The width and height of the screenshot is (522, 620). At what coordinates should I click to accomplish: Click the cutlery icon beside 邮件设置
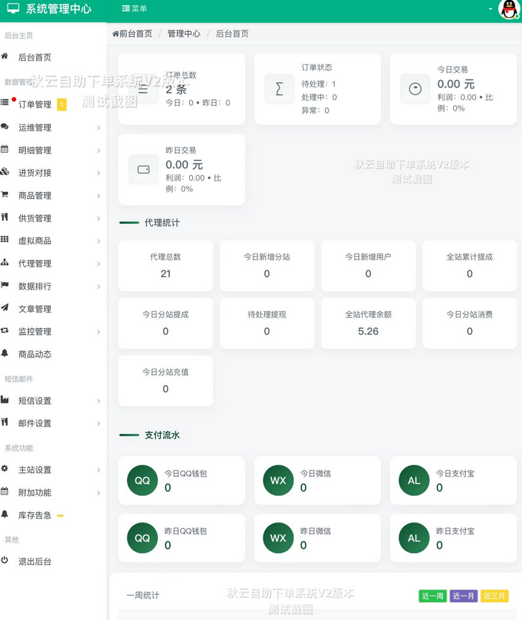pyautogui.click(x=4, y=422)
